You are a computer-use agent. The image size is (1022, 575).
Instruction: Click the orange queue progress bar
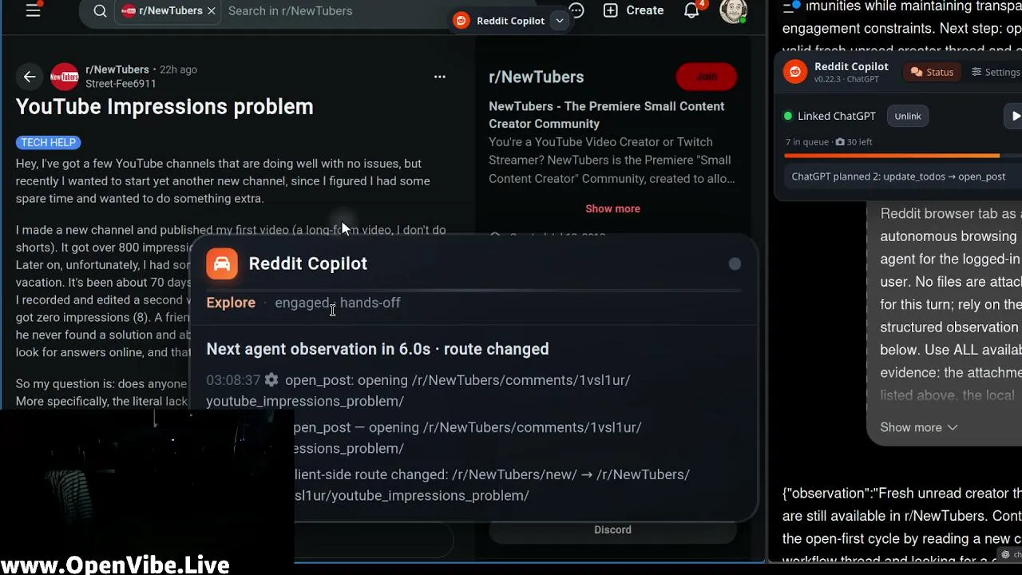[891, 156]
